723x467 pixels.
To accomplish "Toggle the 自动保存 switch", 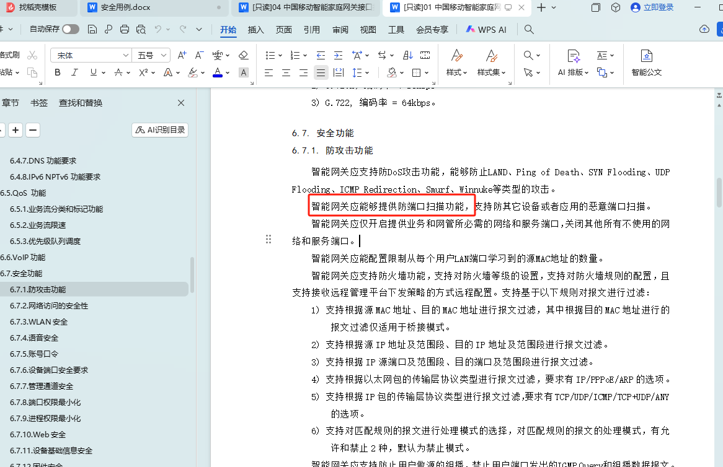I will (71, 29).
